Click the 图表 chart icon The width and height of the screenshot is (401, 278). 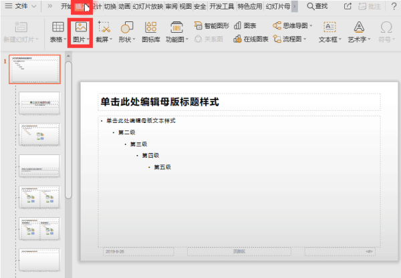tap(245, 25)
